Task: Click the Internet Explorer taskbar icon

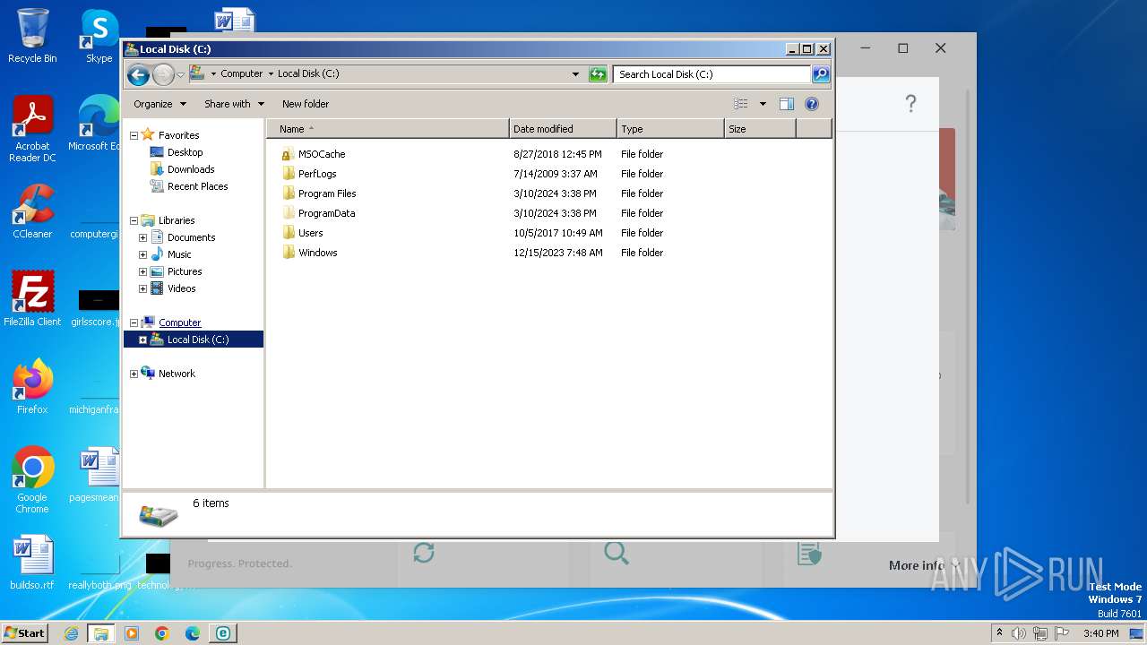Action: tap(71, 633)
